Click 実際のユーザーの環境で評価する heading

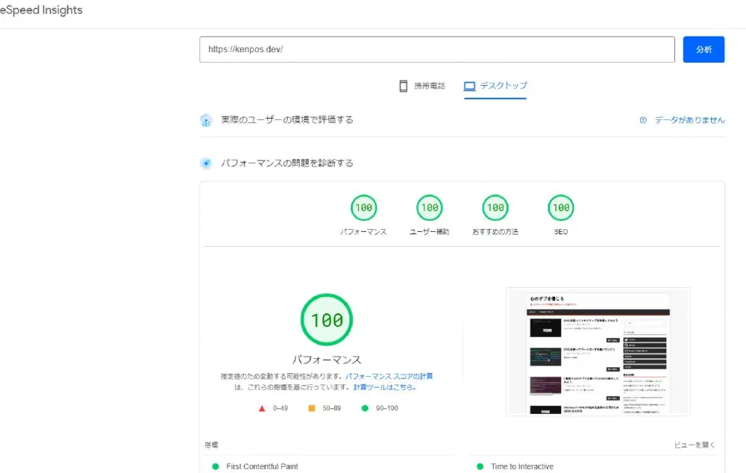click(287, 120)
